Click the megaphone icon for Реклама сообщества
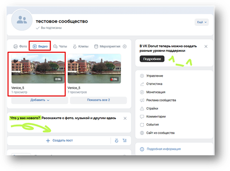The width and height of the screenshot is (230, 171). [142, 100]
